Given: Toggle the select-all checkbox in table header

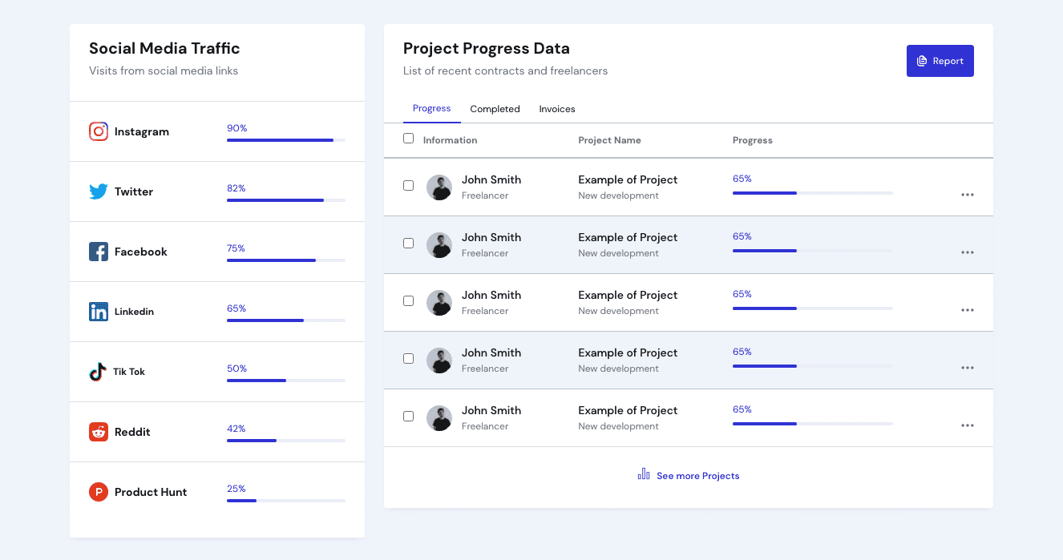Looking at the screenshot, I should point(409,139).
